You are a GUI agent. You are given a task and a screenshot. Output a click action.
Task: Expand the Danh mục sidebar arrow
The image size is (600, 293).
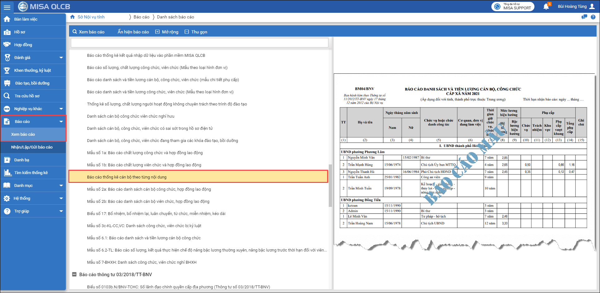[61, 185]
